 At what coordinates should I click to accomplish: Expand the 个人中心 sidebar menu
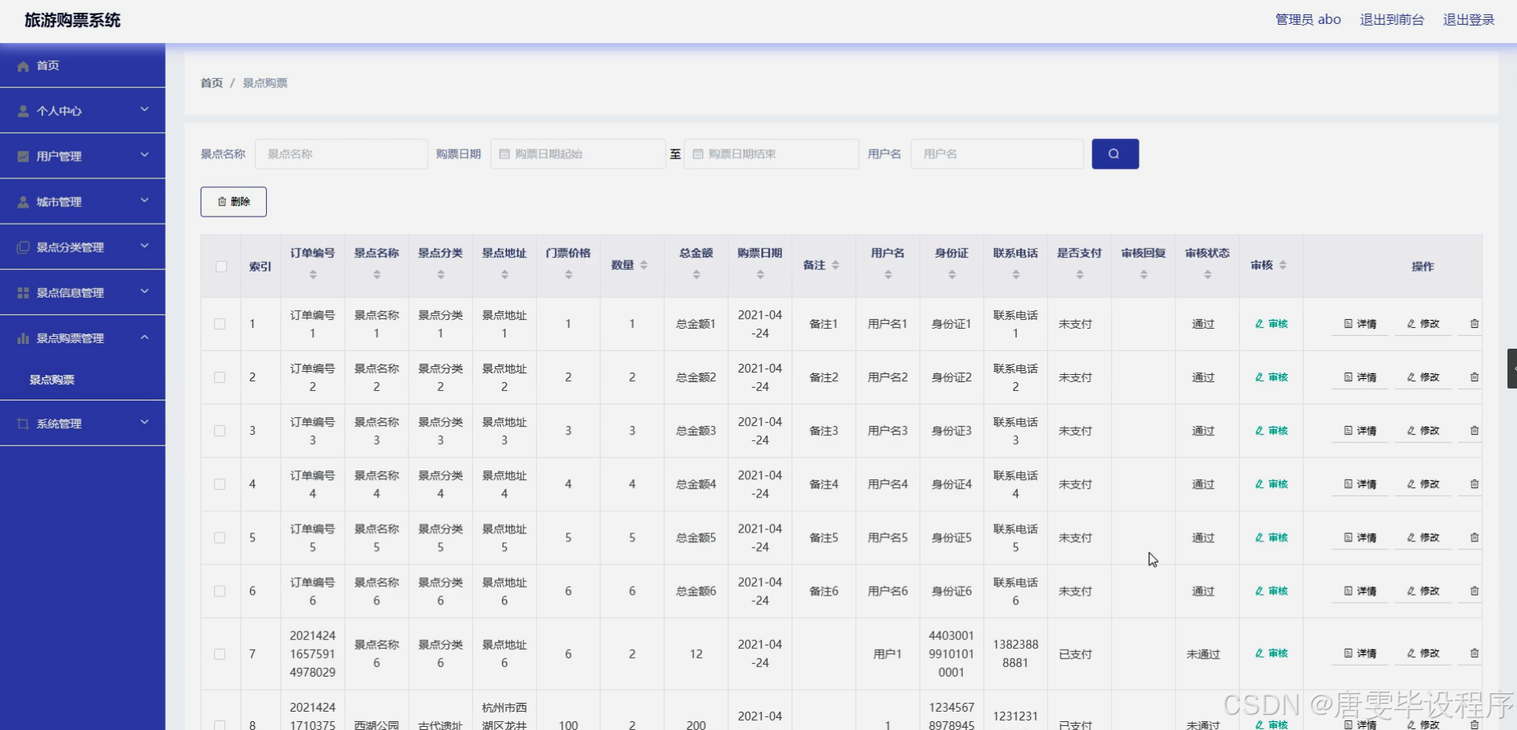(83, 111)
